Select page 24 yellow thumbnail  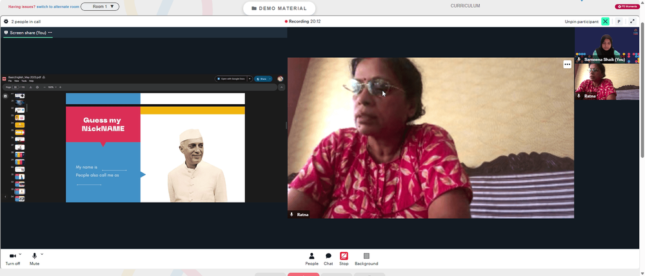tap(20, 125)
